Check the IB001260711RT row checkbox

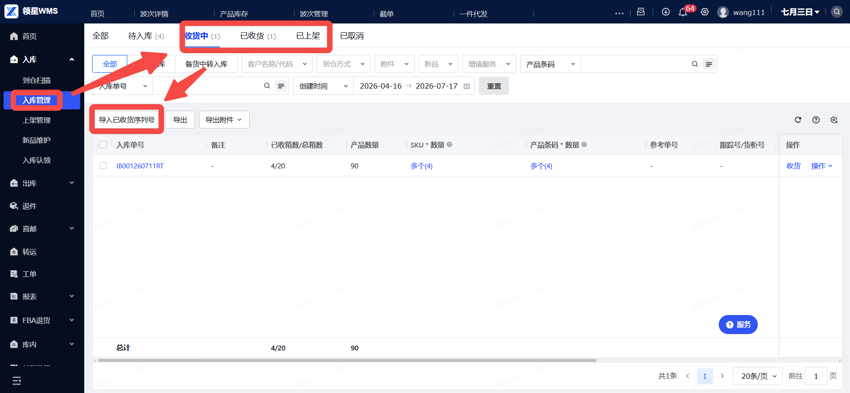tap(103, 165)
